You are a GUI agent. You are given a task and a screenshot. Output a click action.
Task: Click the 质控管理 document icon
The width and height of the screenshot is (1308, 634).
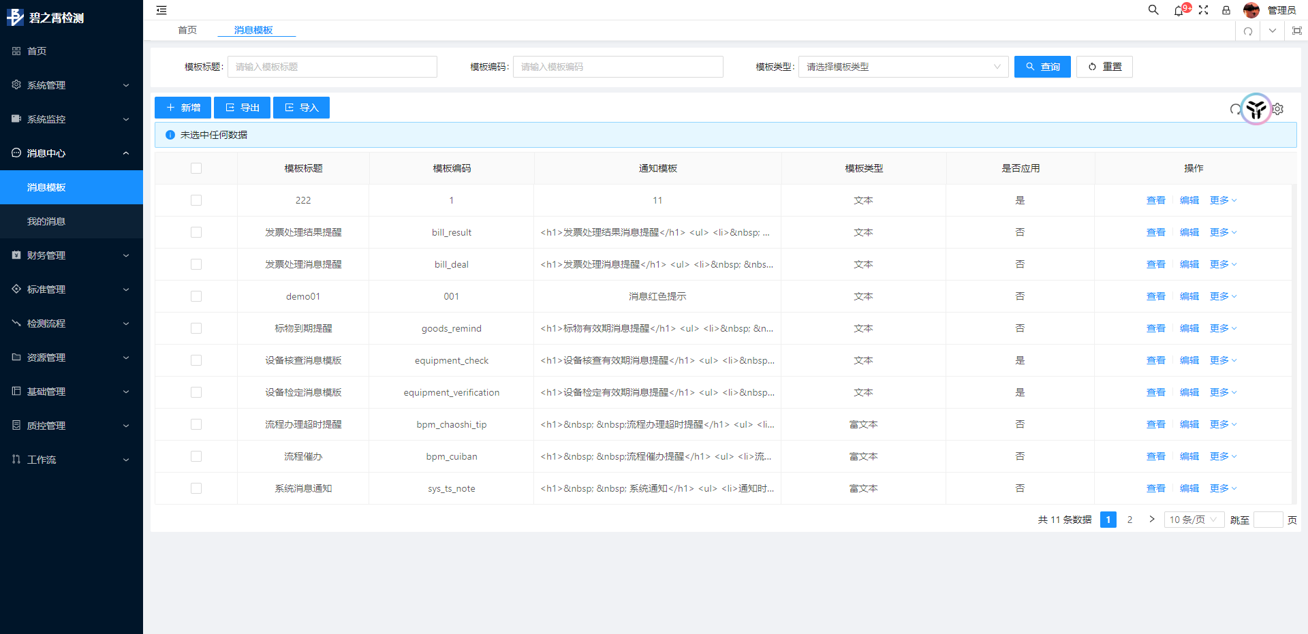(x=16, y=426)
